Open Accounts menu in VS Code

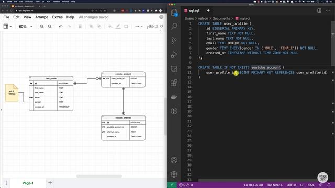174,160
